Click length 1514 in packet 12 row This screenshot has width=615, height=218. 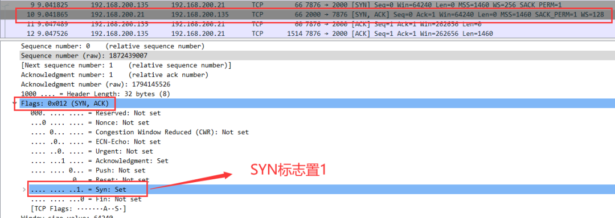coord(295,34)
